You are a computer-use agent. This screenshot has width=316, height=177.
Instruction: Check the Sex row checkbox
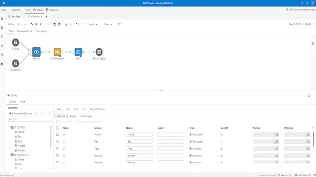[57, 141]
